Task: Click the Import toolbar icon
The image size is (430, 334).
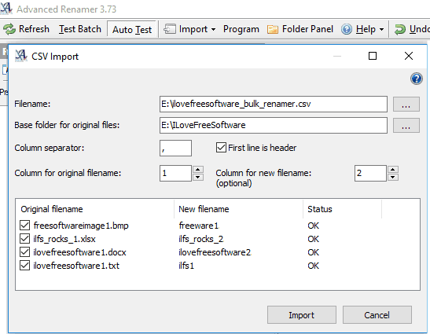Action: pos(170,29)
